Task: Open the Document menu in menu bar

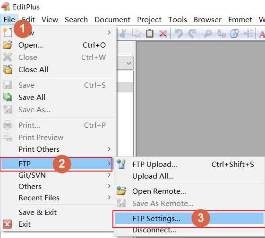Action: point(112,20)
